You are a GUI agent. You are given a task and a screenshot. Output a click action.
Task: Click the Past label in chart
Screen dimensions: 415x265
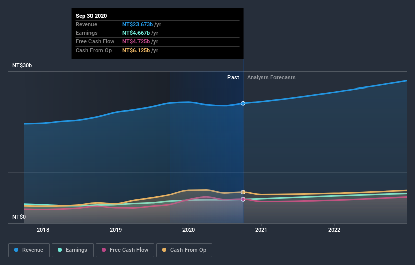click(233, 77)
